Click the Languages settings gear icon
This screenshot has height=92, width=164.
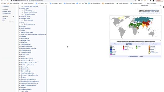pyautogui.click(x=14, y=16)
